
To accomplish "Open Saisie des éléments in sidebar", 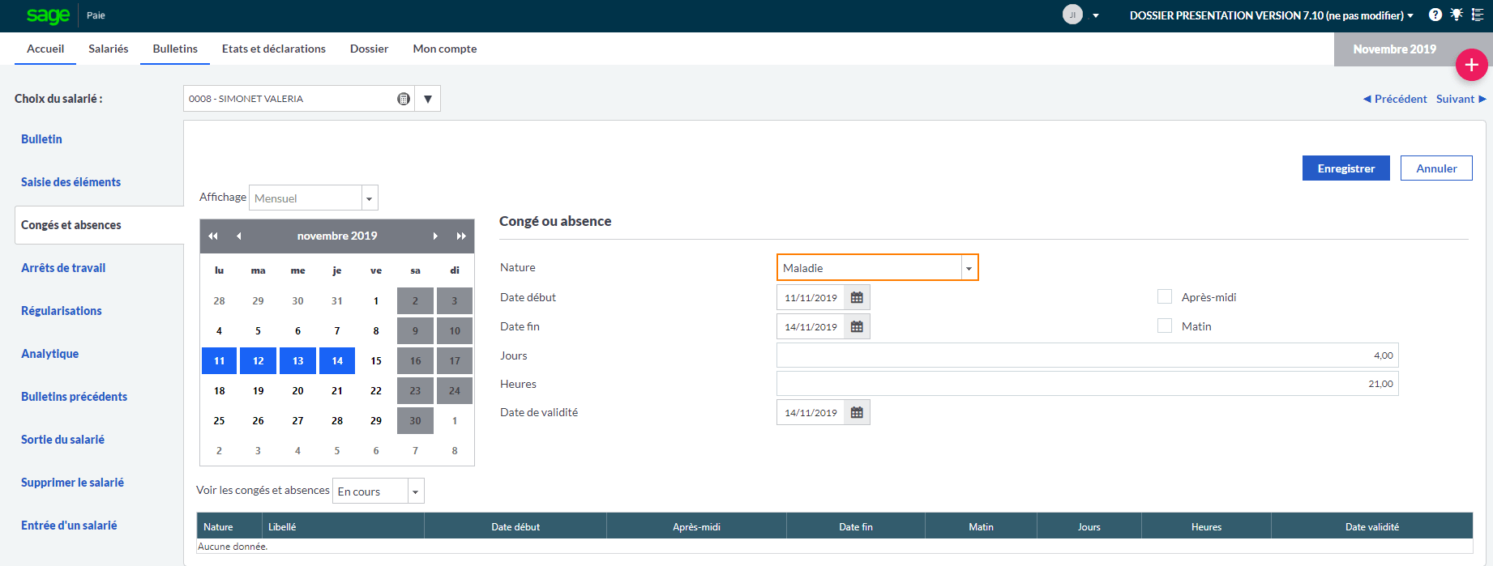I will (71, 182).
